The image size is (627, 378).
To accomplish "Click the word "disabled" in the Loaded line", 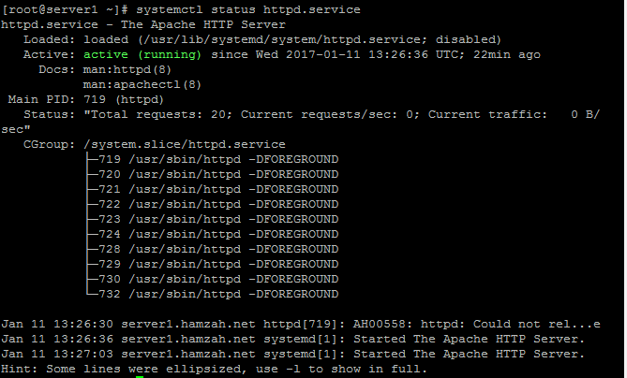I will point(464,40).
